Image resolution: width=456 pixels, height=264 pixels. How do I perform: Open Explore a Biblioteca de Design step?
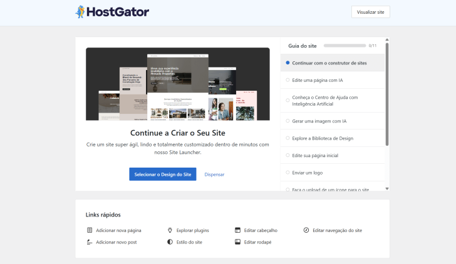[x=333, y=138]
